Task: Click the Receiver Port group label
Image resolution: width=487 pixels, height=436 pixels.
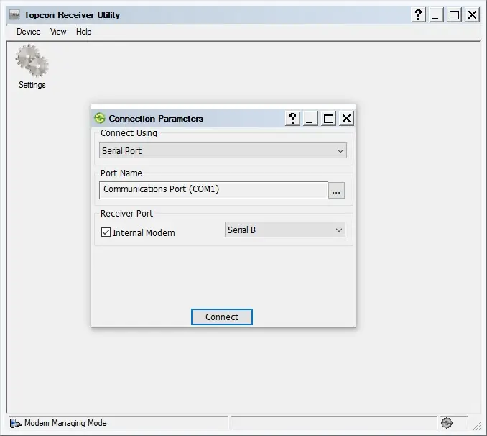Action: pos(126,214)
